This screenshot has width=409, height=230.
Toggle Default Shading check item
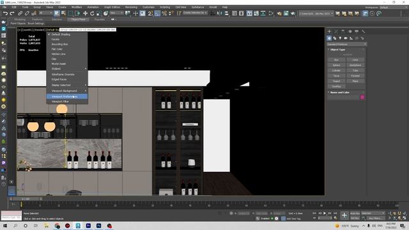tap(67, 34)
